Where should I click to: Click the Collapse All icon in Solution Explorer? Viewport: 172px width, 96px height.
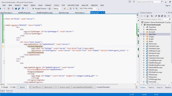tap(162, 16)
